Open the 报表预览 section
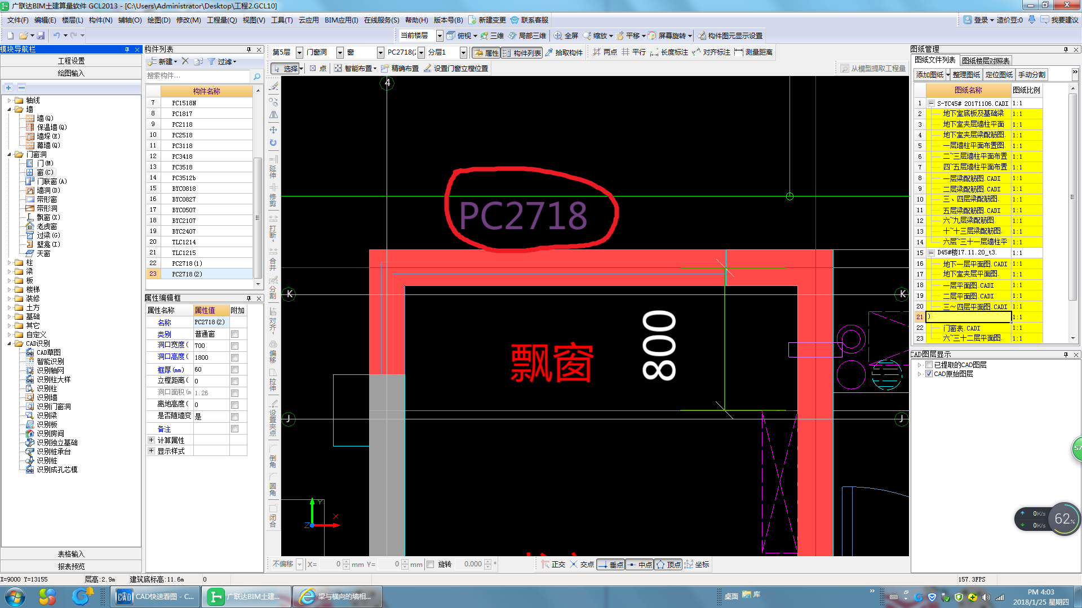Screen dimensions: 1082x608 coord(71,566)
